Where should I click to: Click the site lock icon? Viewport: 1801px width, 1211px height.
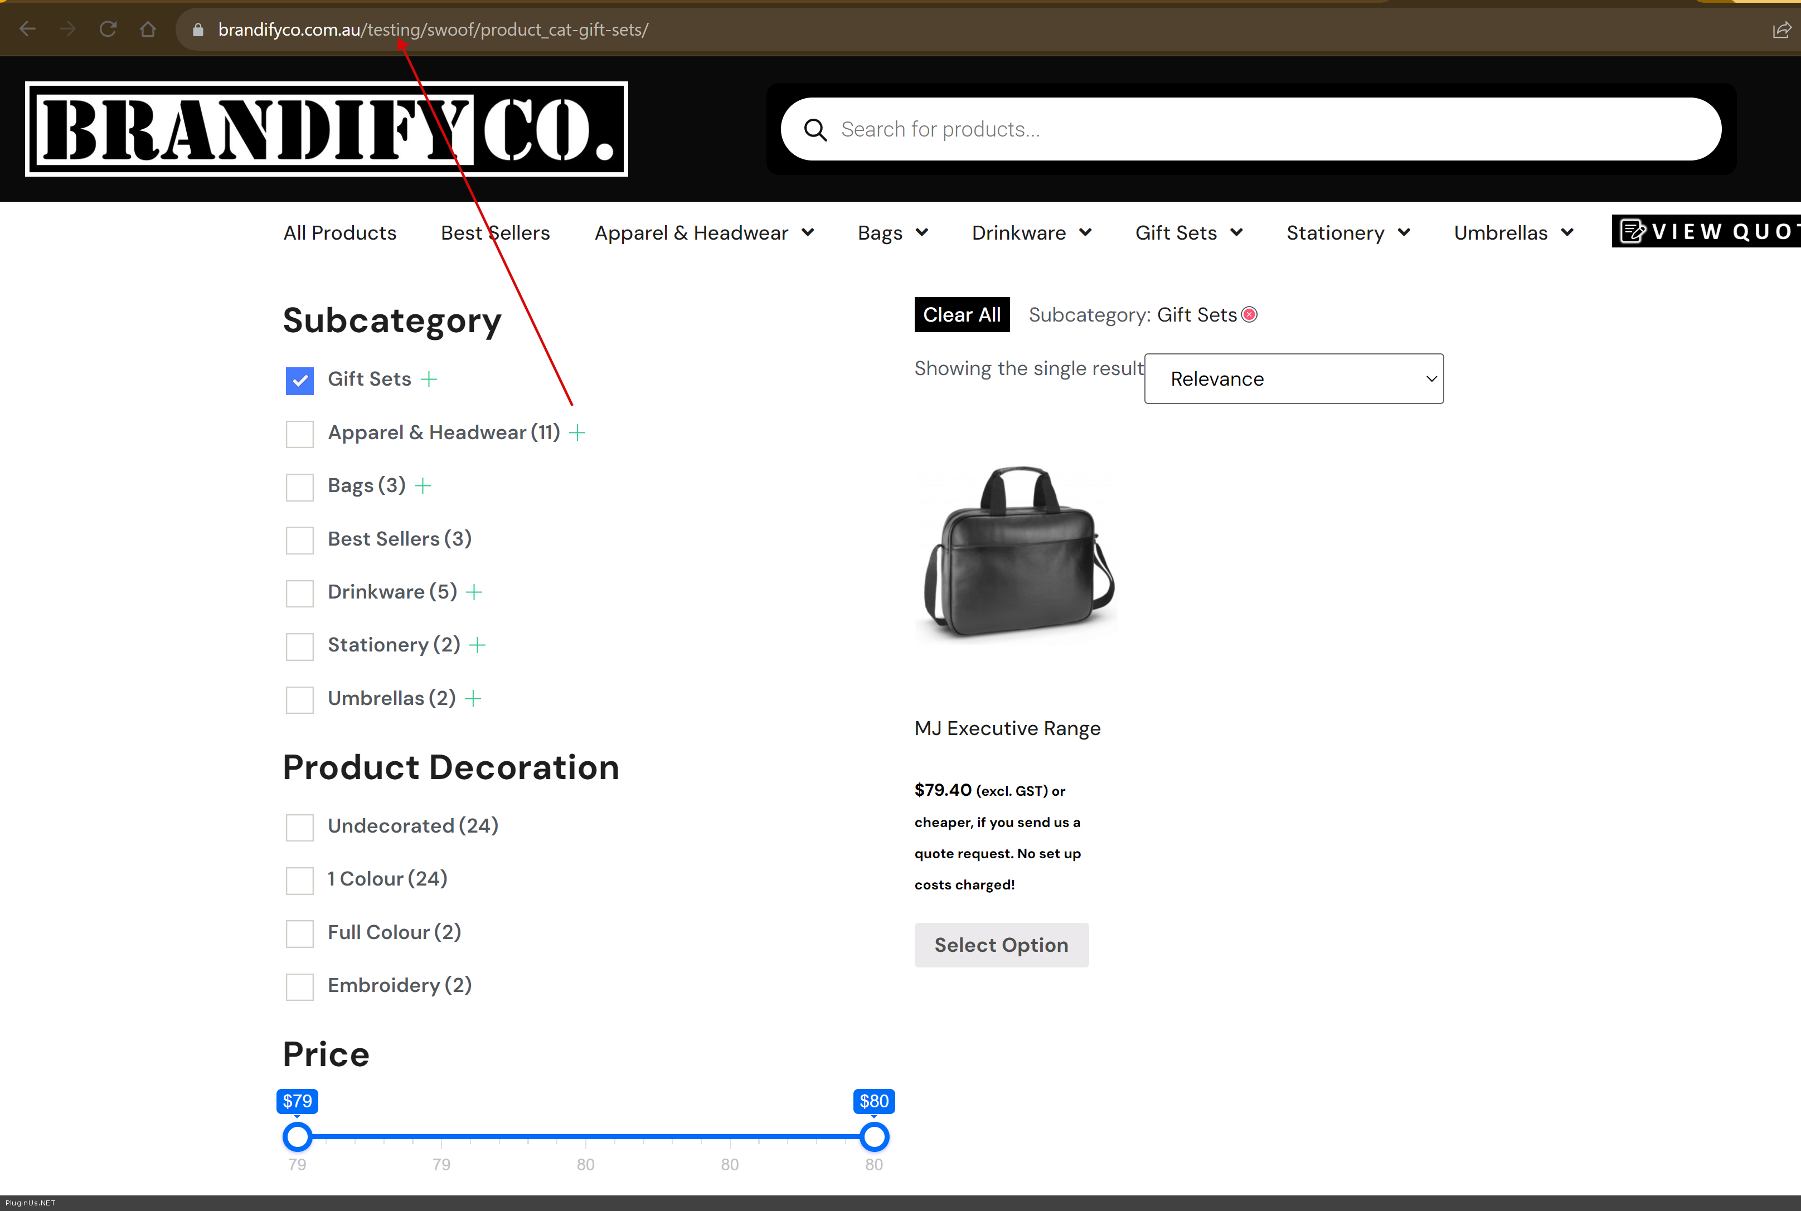(198, 30)
